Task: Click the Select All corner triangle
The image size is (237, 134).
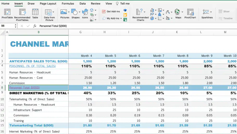Action: 3,32
